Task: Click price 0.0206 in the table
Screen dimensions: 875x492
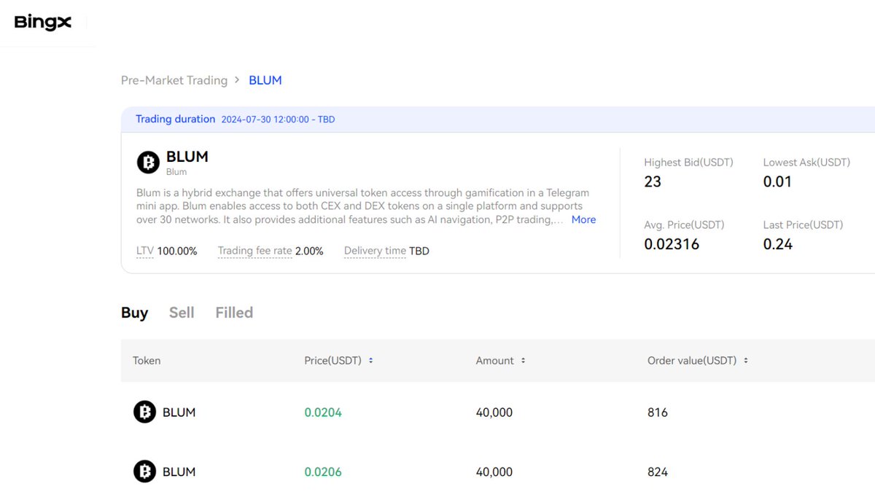Action: point(323,472)
